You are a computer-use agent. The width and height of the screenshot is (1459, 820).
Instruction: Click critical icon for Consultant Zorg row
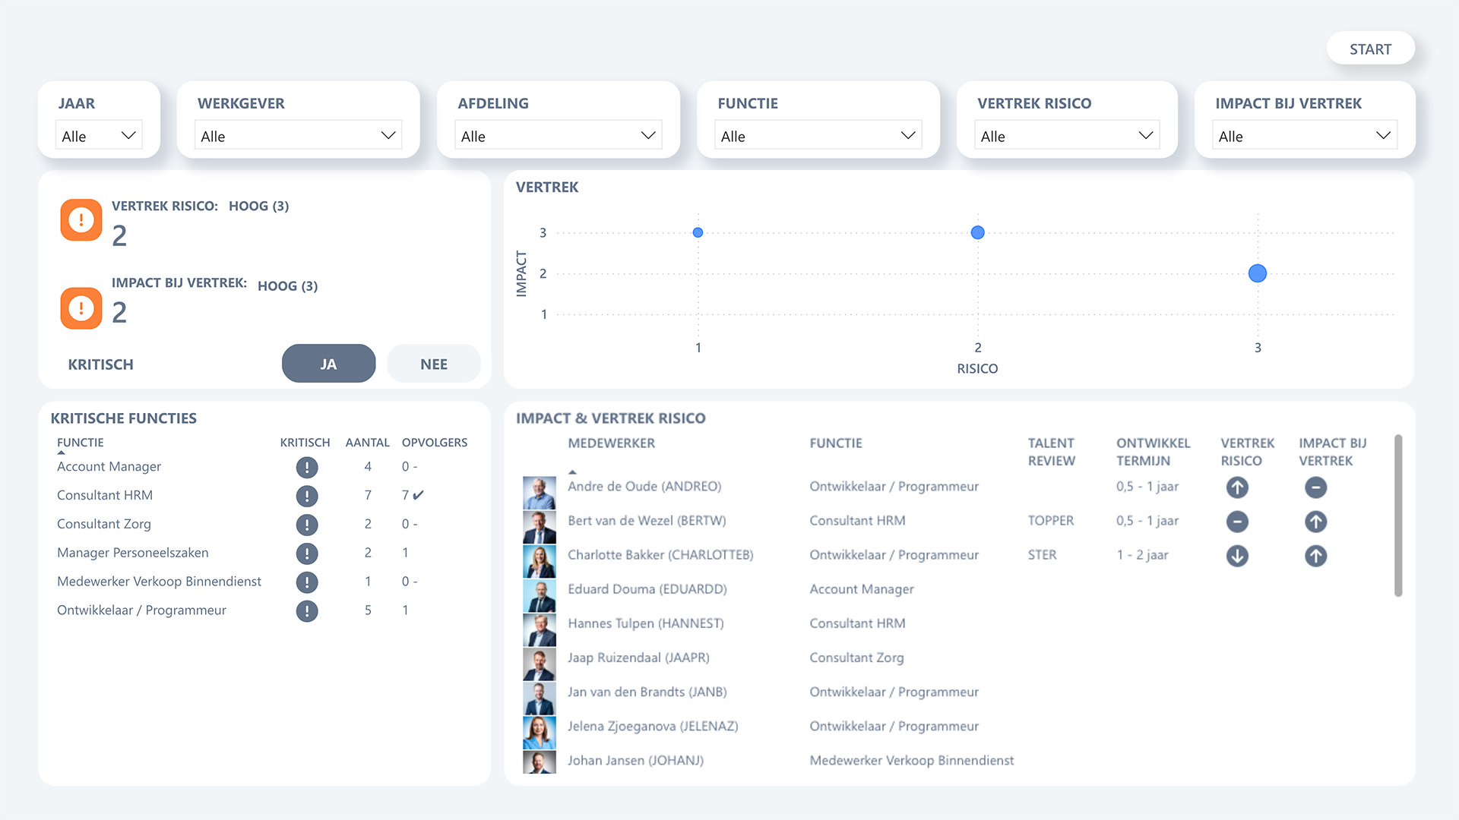tap(307, 525)
